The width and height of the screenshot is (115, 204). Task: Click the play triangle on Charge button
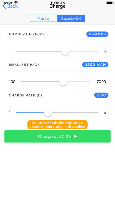coord(75,136)
